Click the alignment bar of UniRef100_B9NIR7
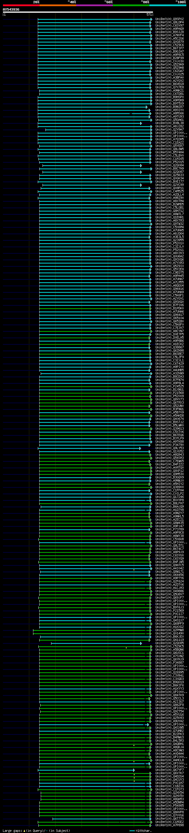 pos(93,107)
